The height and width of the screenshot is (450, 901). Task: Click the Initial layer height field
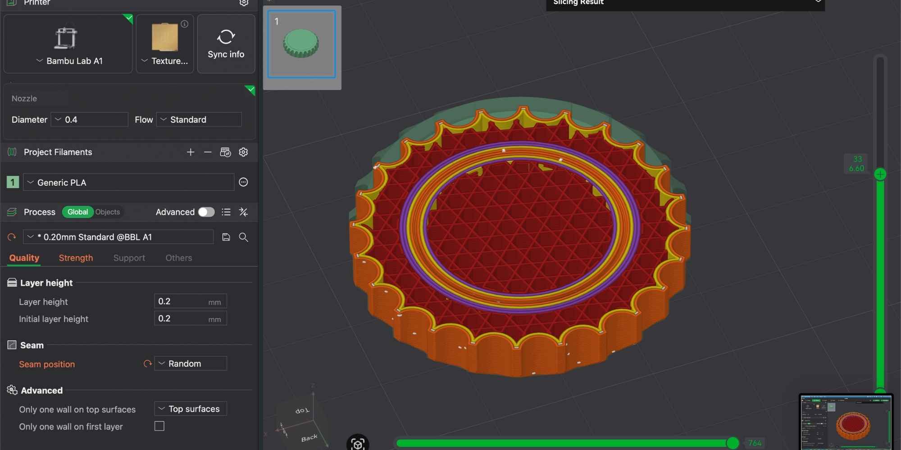pyautogui.click(x=191, y=319)
